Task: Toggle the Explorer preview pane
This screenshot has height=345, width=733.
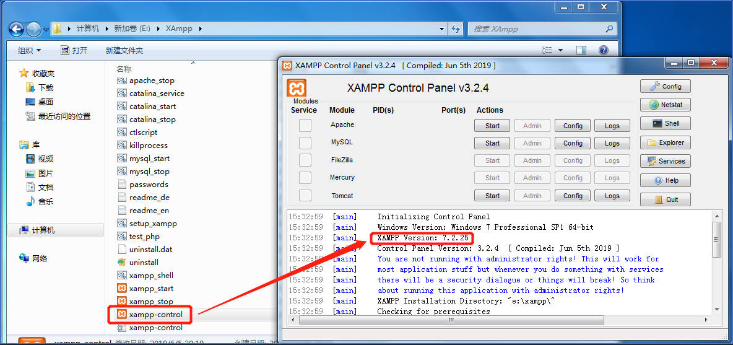Action: 581,50
